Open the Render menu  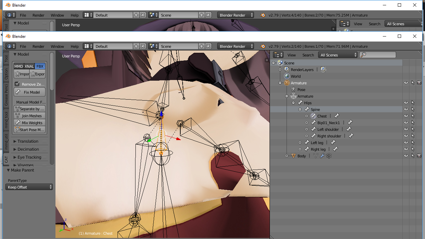(x=38, y=46)
